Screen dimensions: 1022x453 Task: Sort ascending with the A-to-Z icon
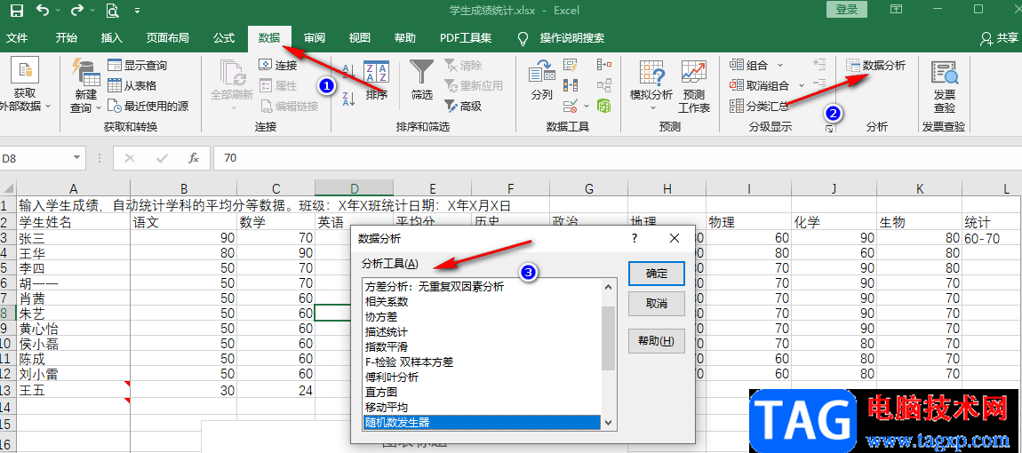[x=348, y=71]
